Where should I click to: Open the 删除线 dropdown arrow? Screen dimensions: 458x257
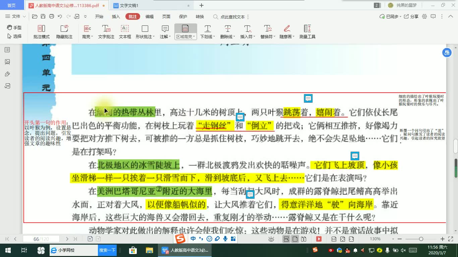pos(234,37)
